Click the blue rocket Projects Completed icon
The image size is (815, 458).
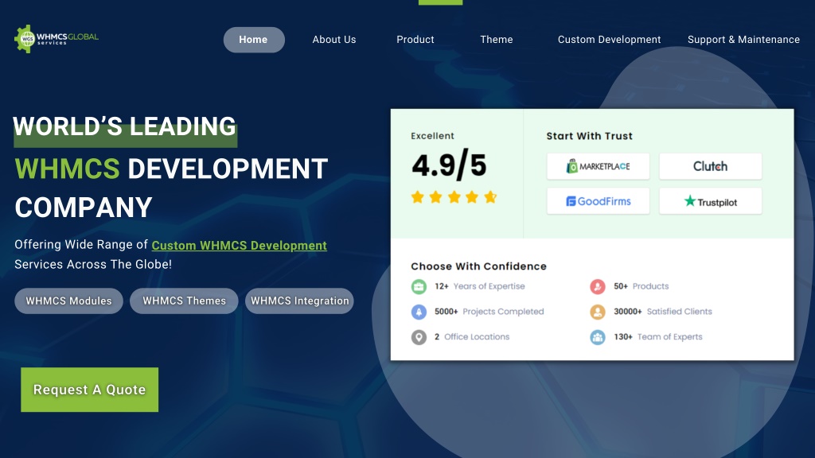(419, 312)
